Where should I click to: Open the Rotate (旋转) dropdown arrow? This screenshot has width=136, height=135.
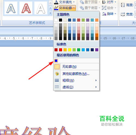point(115,14)
